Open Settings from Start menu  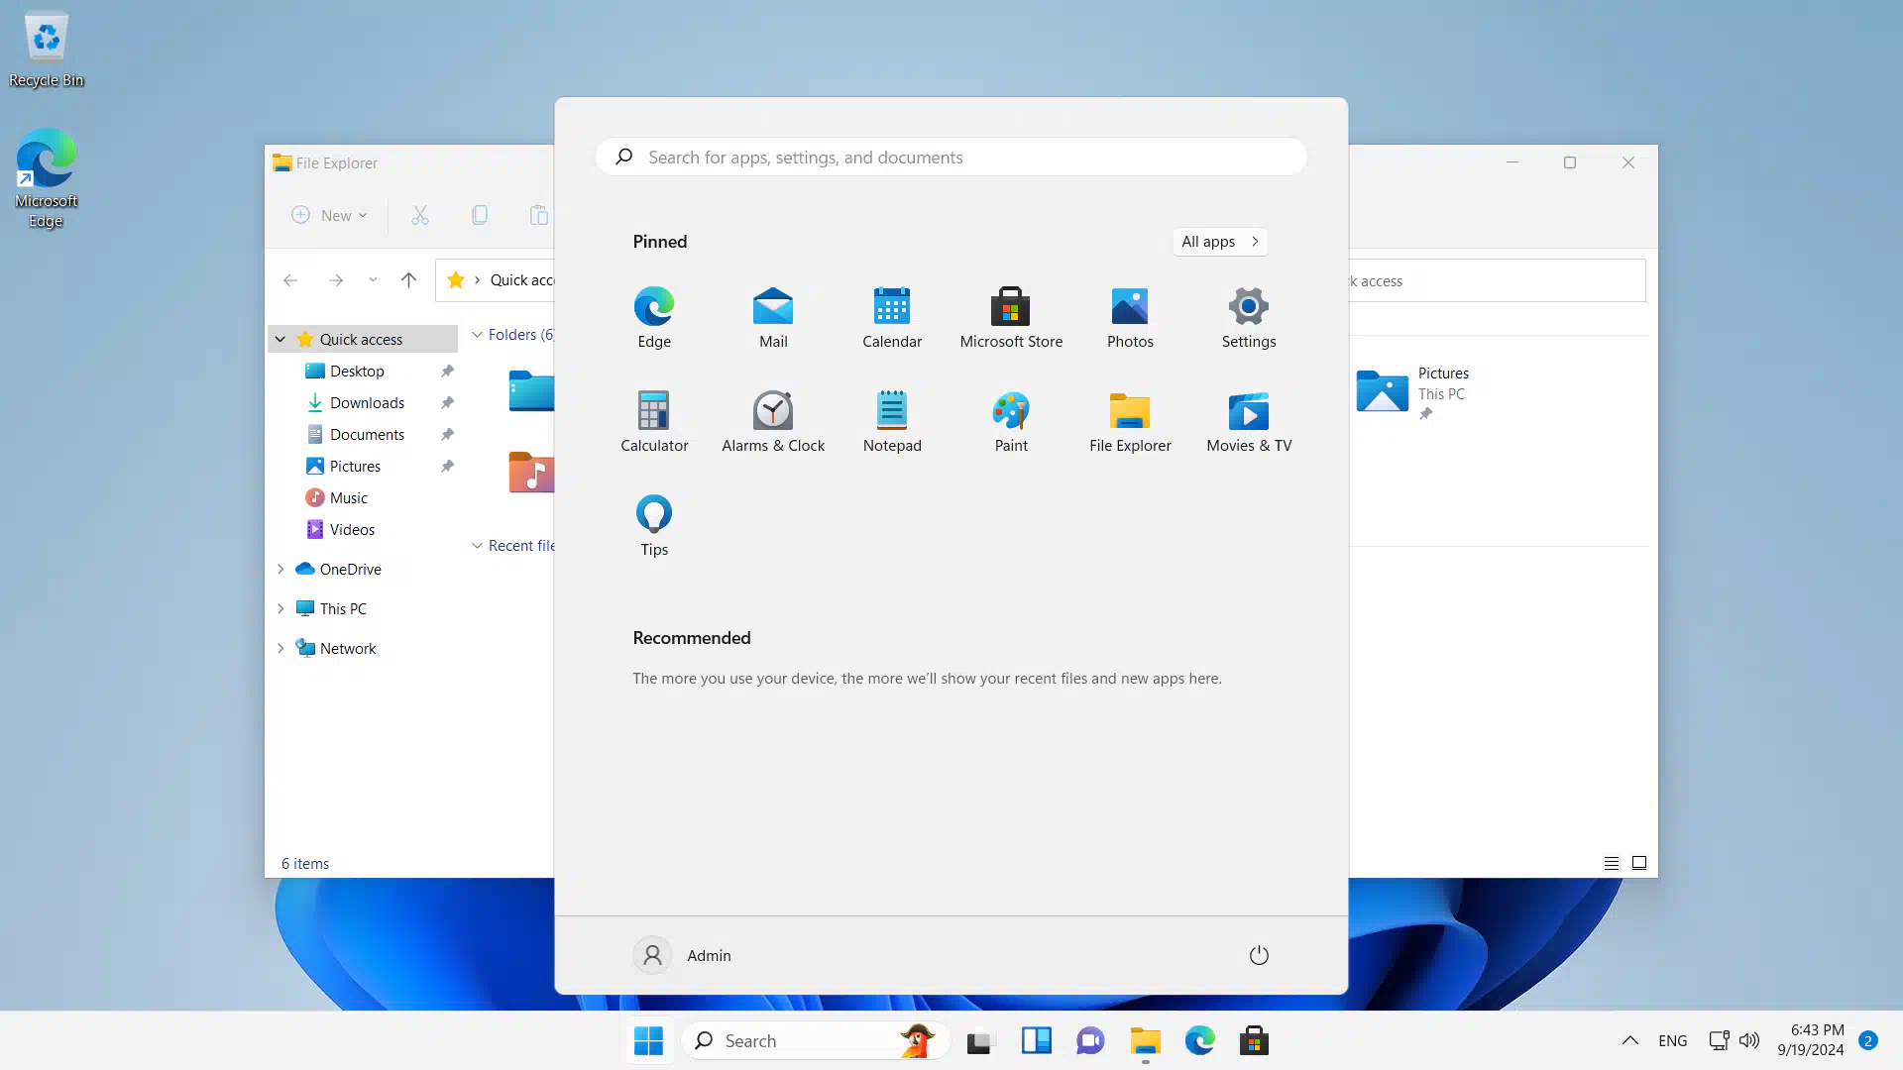[x=1249, y=318]
